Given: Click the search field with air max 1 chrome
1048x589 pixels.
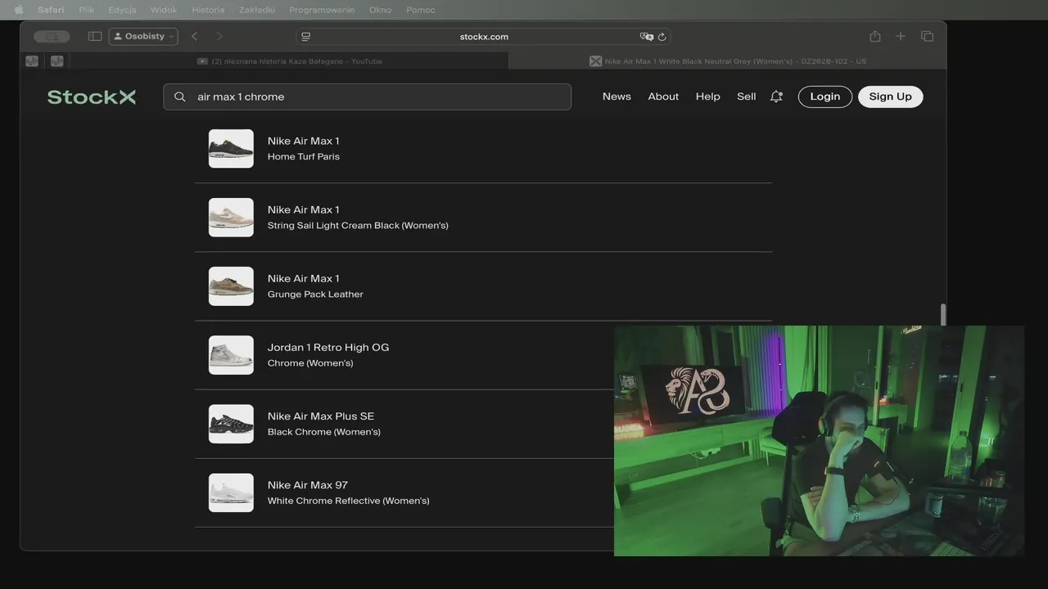Looking at the screenshot, I should tap(367, 97).
